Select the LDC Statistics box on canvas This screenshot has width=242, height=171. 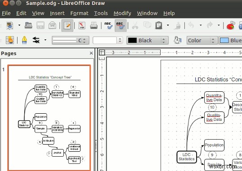pos(187,157)
